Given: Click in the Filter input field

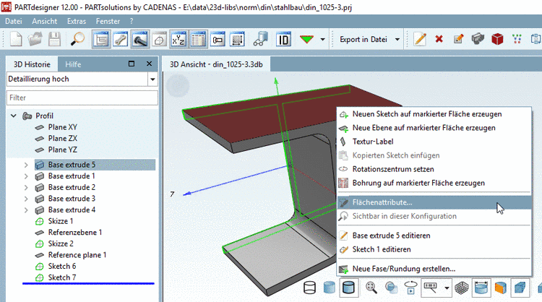Looking at the screenshot, I should 81,97.
